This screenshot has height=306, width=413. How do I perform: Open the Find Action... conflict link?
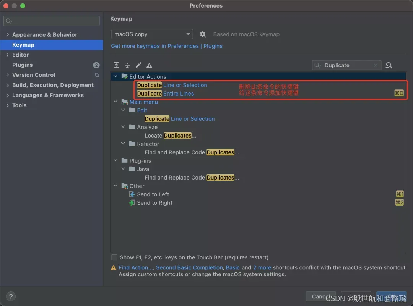click(136, 267)
